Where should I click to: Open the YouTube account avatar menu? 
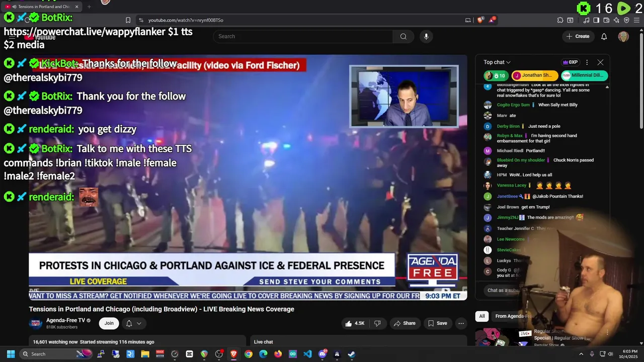[623, 36]
